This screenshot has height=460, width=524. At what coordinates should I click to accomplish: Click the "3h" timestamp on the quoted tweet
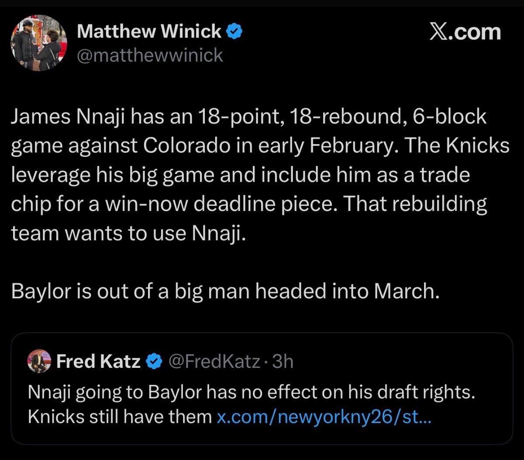(x=283, y=362)
